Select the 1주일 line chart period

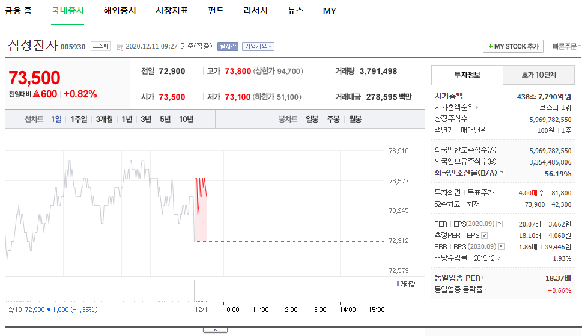pyautogui.click(x=79, y=119)
